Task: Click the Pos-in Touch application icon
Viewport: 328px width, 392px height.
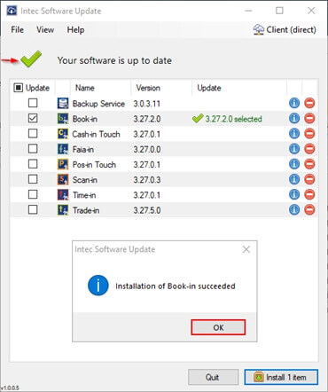Action: pos(63,164)
